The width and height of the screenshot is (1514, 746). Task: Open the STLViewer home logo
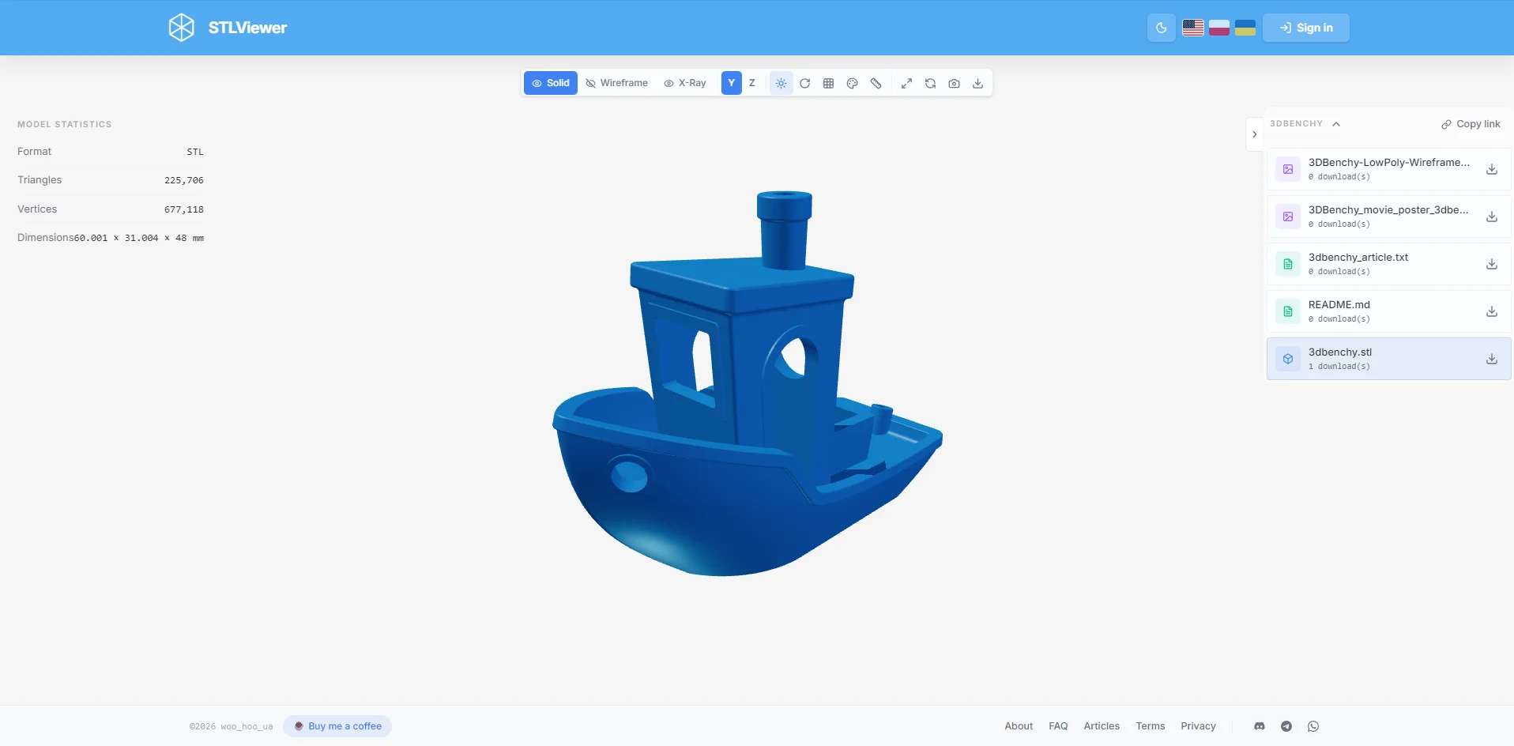coord(228,28)
